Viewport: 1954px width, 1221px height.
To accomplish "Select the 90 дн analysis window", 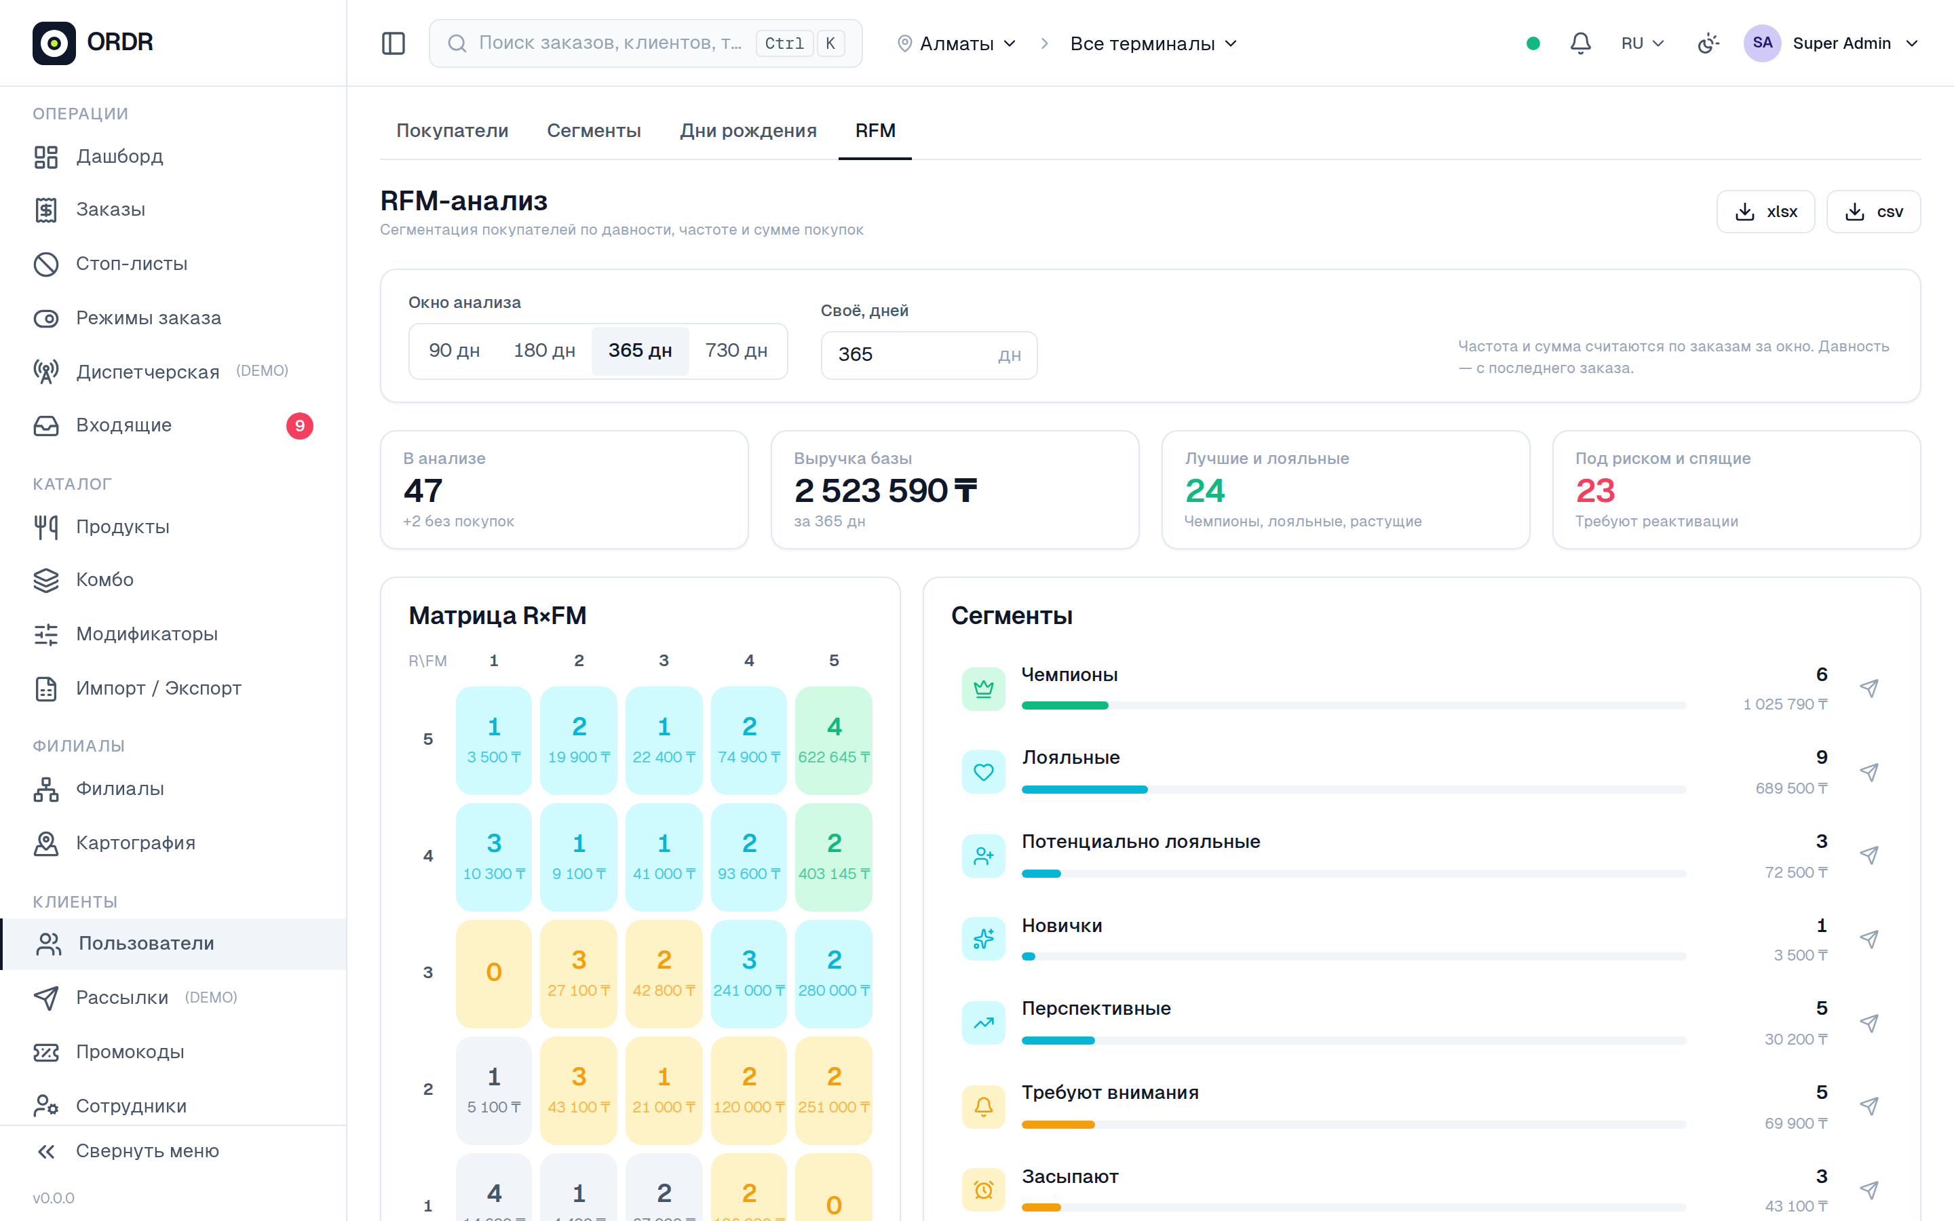I will click(x=455, y=351).
